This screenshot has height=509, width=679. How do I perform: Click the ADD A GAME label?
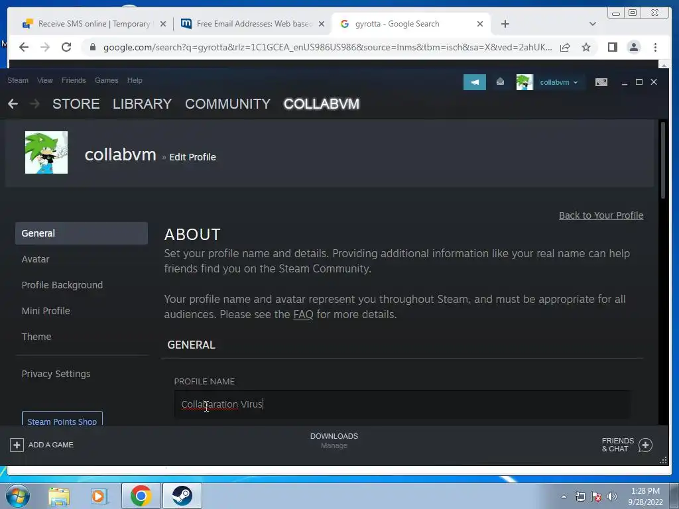tap(50, 445)
